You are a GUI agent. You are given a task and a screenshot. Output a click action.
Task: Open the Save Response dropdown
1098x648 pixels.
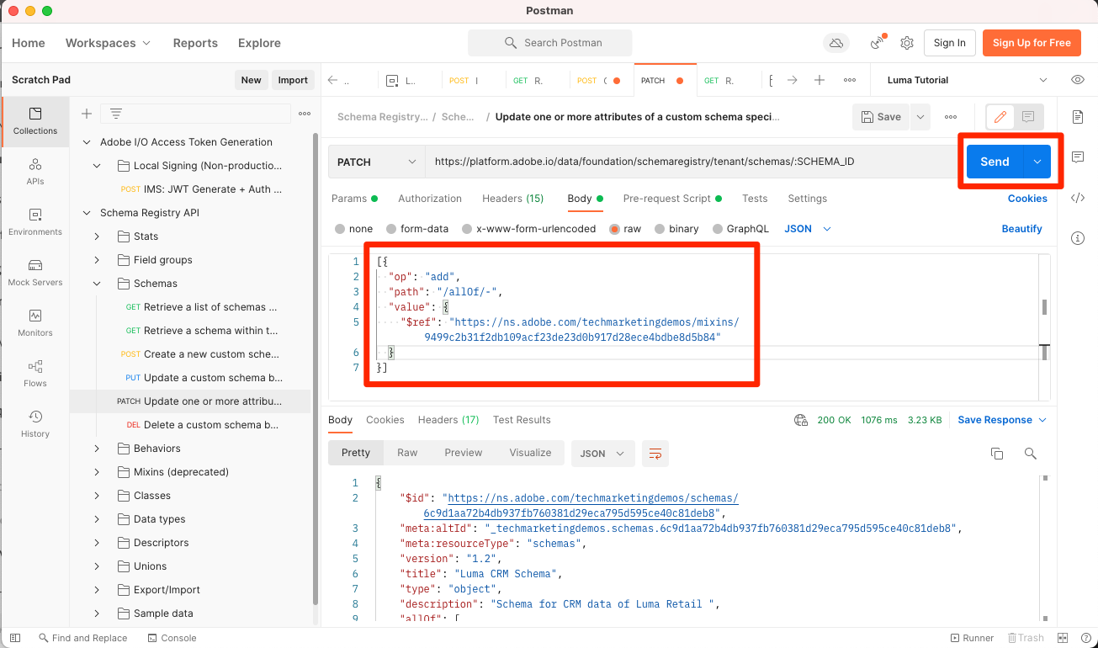click(1002, 420)
